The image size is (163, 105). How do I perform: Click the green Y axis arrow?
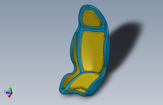[11, 90]
